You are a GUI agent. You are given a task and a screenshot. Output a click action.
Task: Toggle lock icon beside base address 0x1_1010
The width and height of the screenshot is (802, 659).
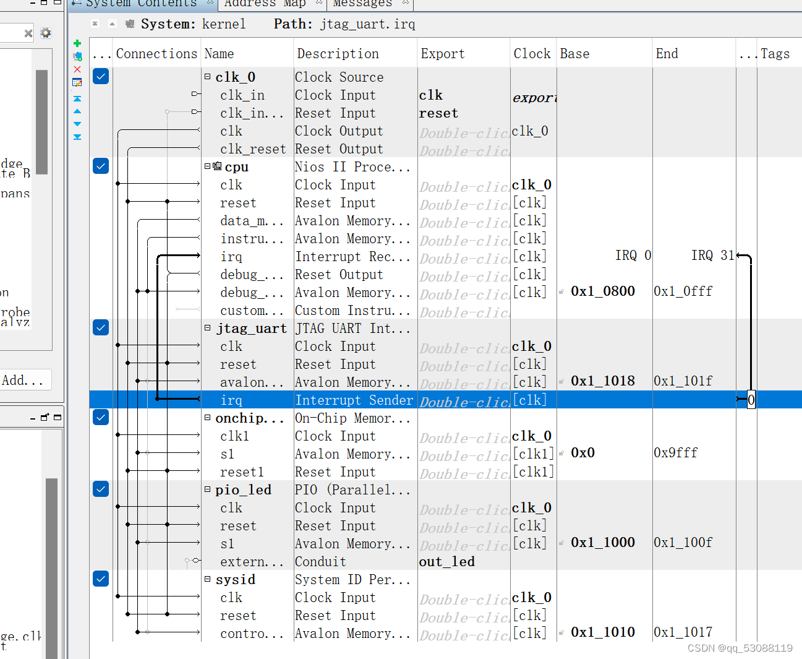pyautogui.click(x=561, y=632)
